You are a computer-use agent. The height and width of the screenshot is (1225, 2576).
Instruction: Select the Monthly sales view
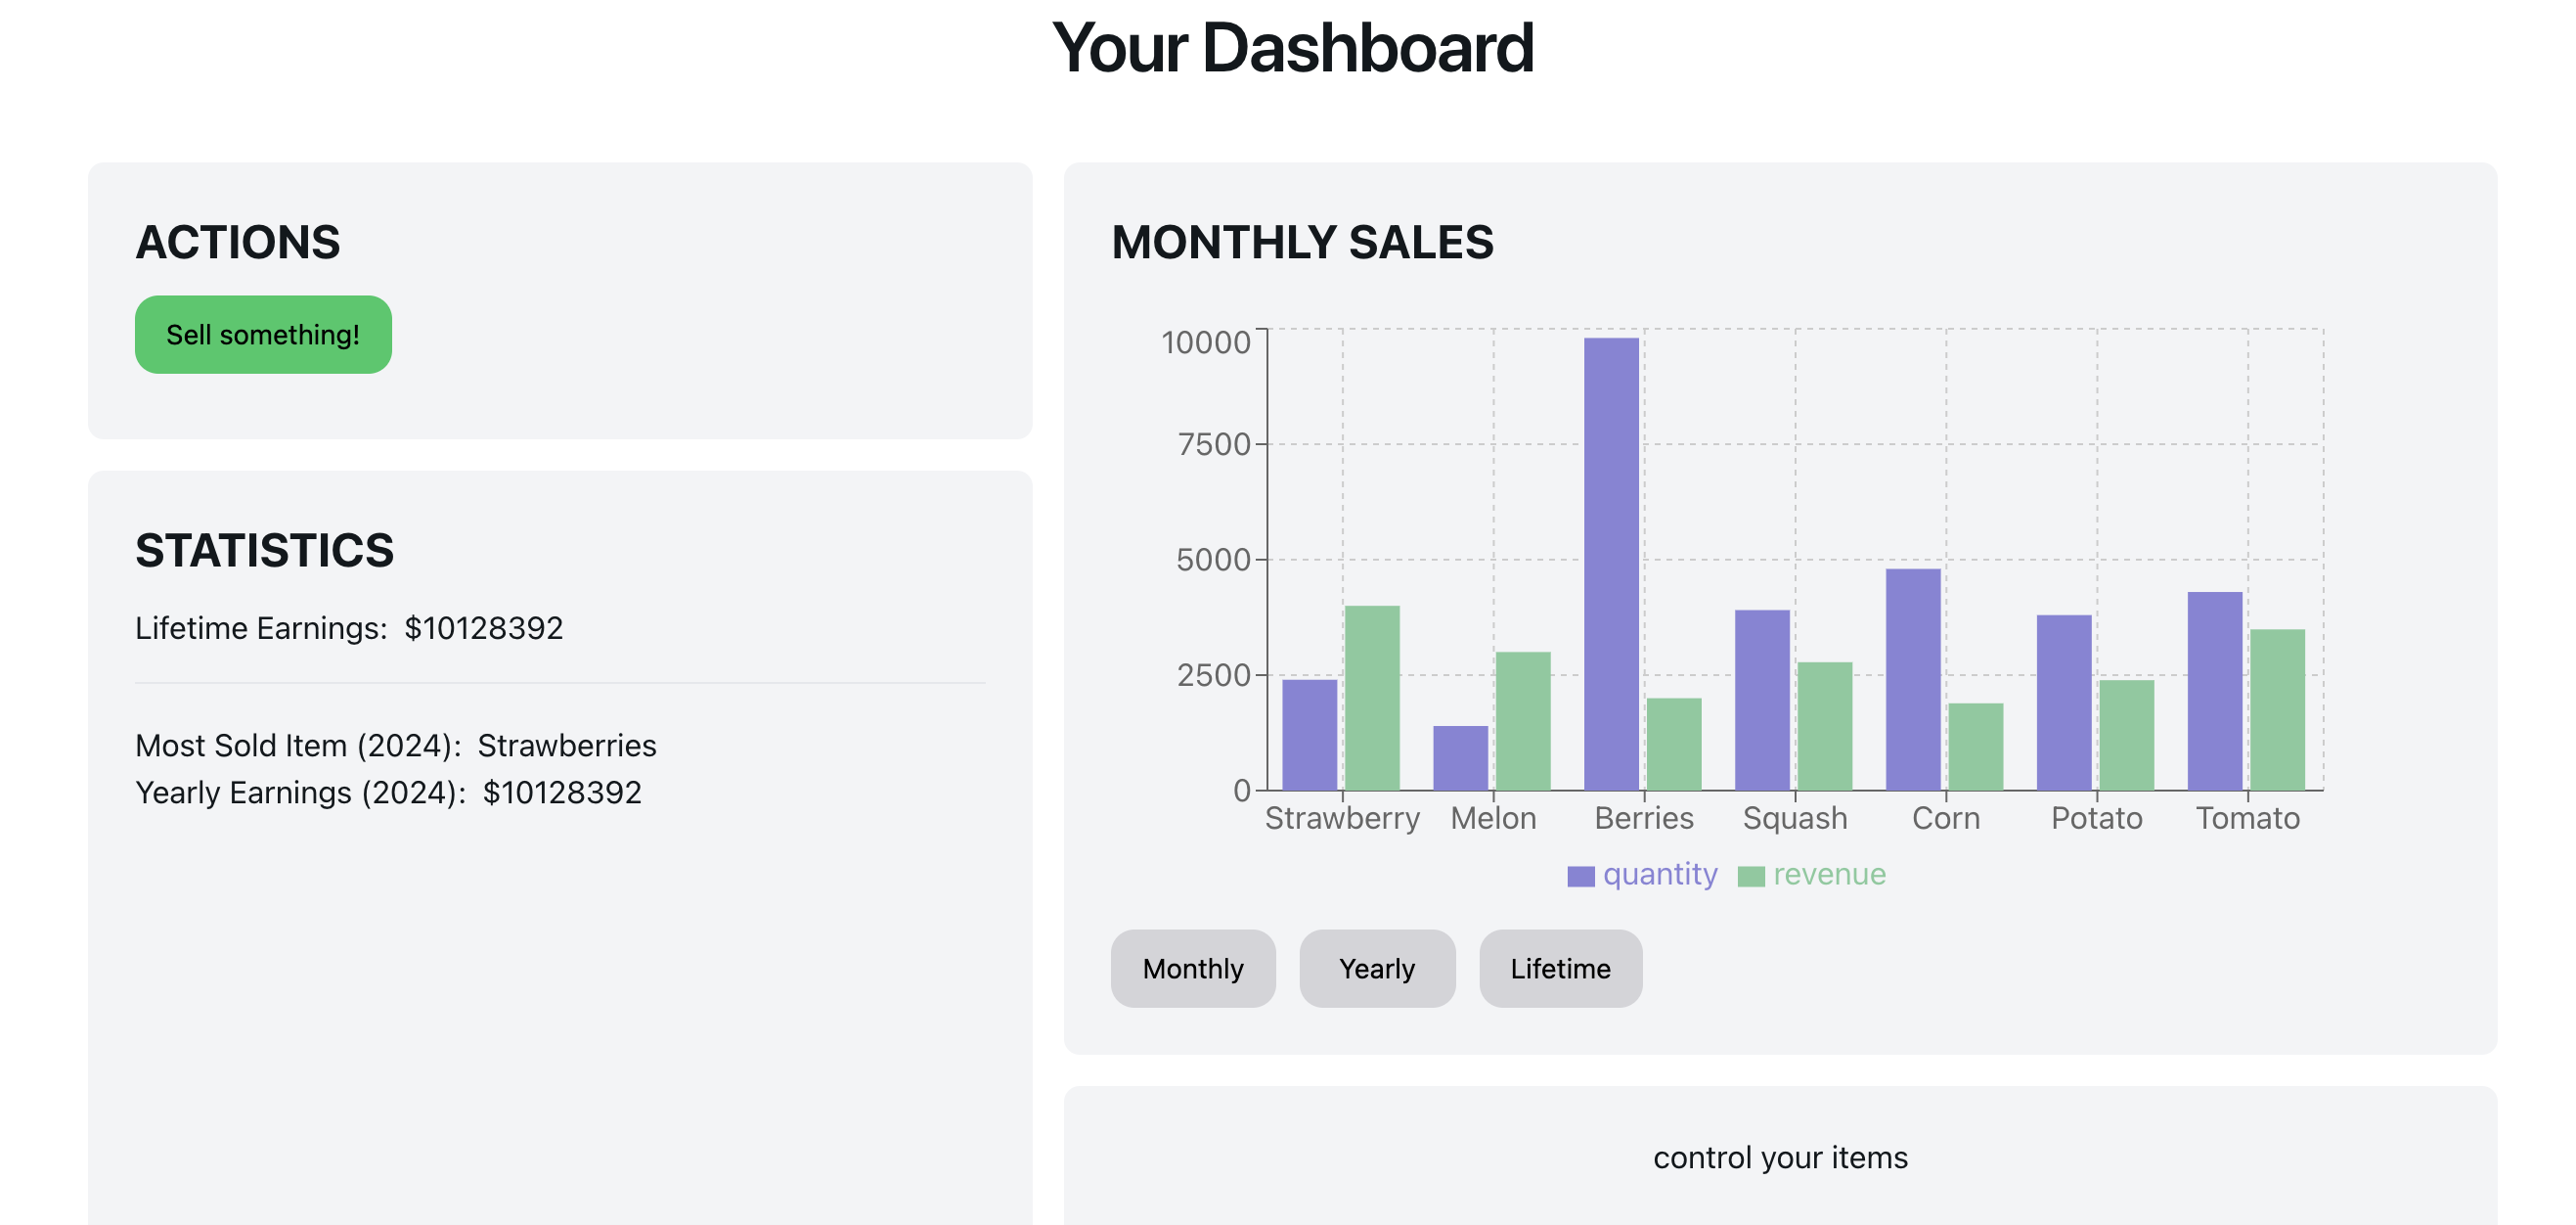click(x=1192, y=968)
